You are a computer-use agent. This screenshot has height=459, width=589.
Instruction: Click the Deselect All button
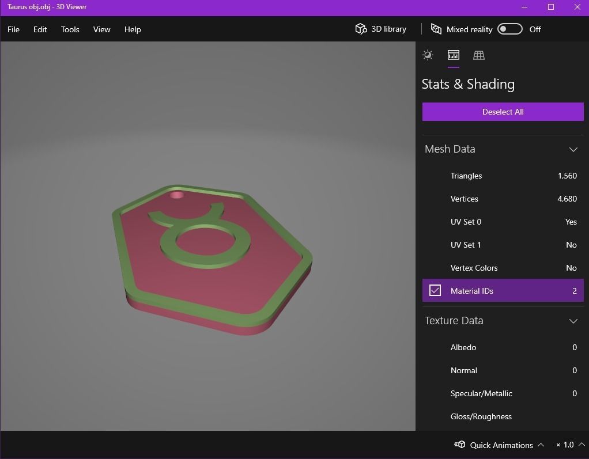503,112
